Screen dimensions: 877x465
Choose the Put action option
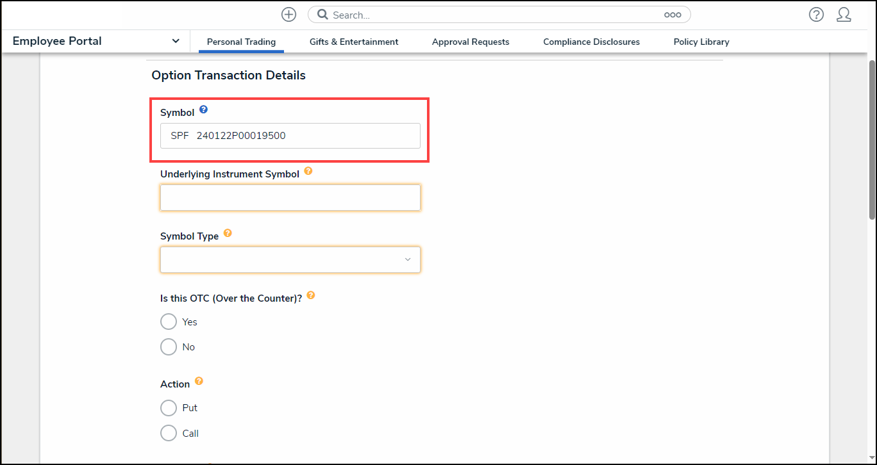point(169,408)
